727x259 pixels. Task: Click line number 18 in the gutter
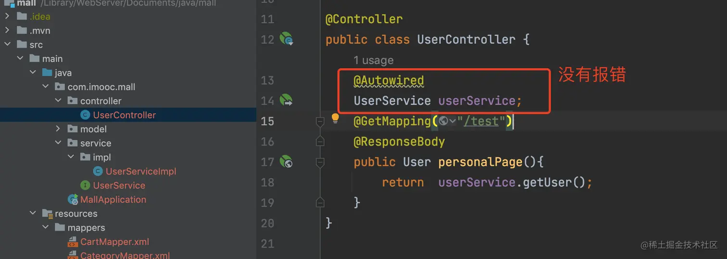[267, 183]
